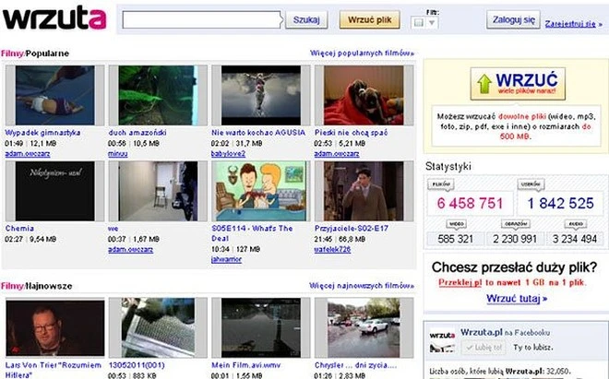
Task: Open the Wypadek gimnastyka video thumbnail
Action: click(x=42, y=94)
